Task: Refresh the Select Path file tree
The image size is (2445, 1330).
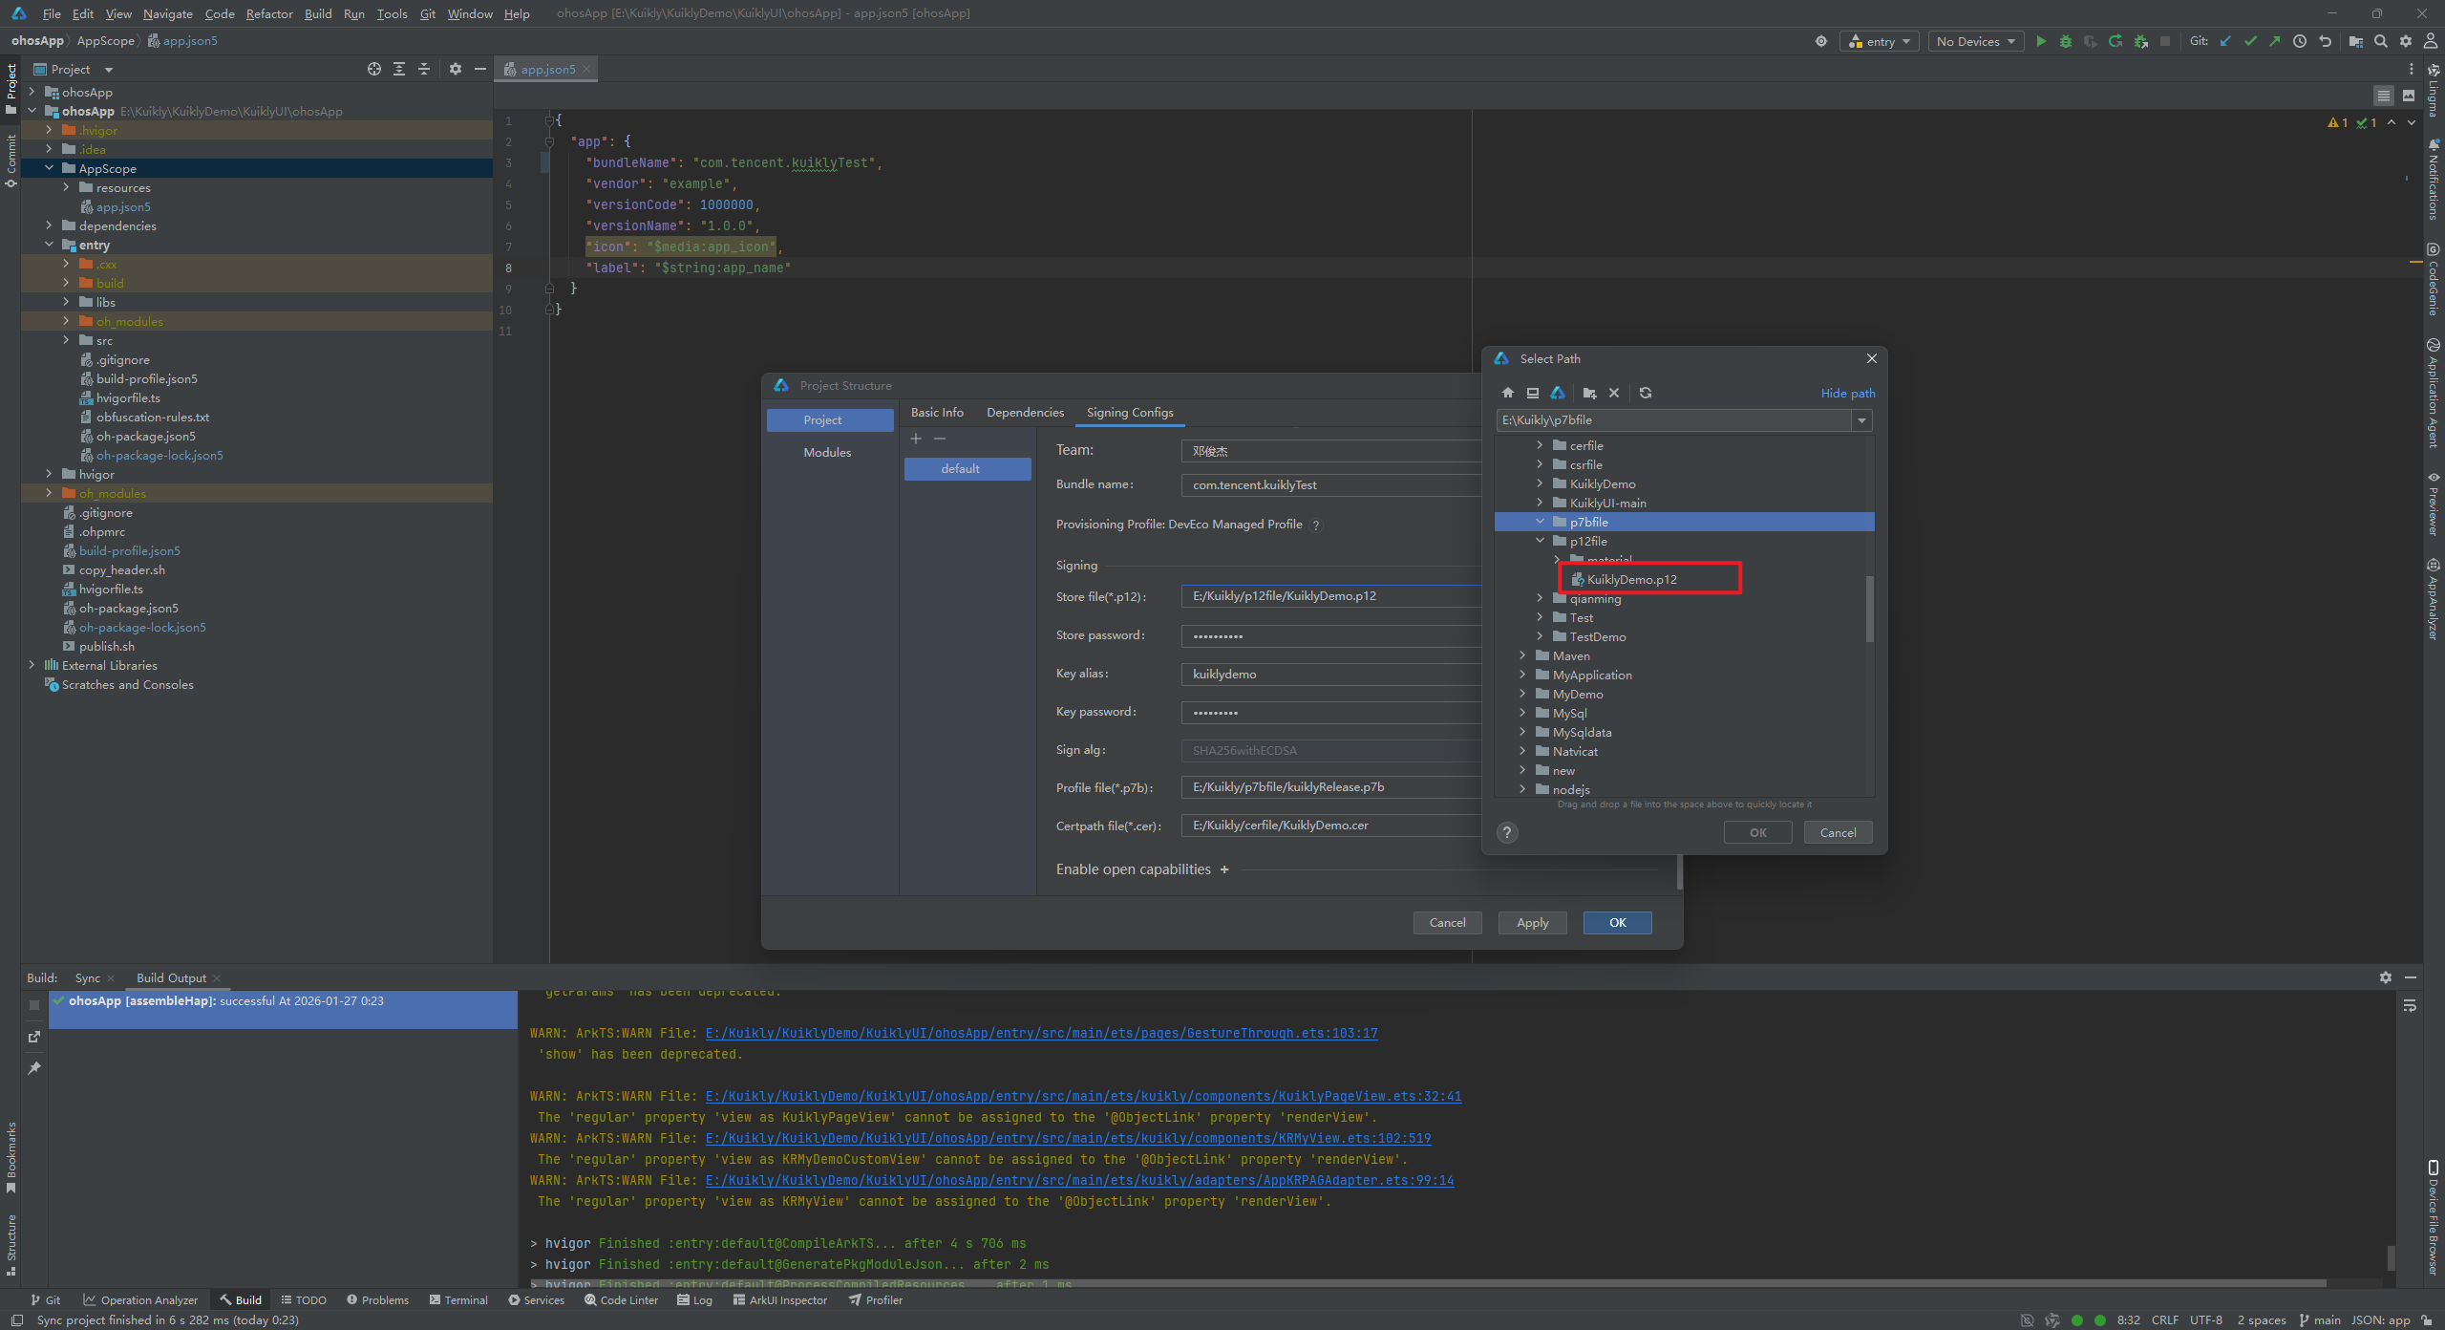Action: click(x=1646, y=393)
